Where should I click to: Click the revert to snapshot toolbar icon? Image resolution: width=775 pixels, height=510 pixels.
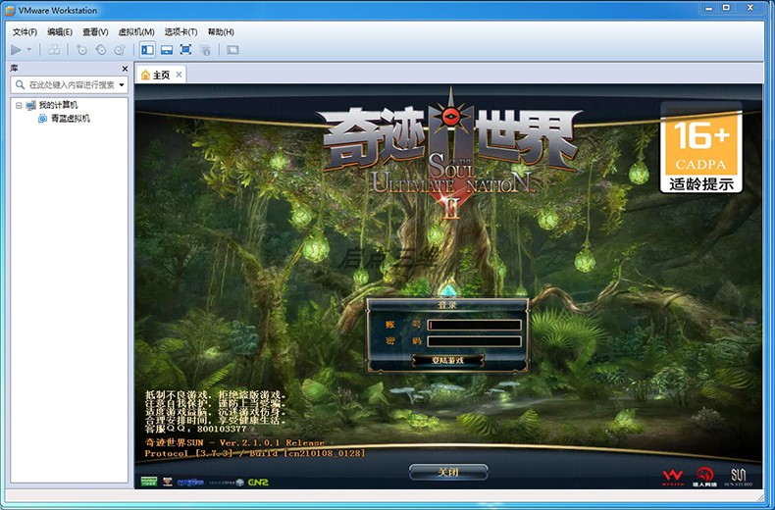(x=101, y=49)
